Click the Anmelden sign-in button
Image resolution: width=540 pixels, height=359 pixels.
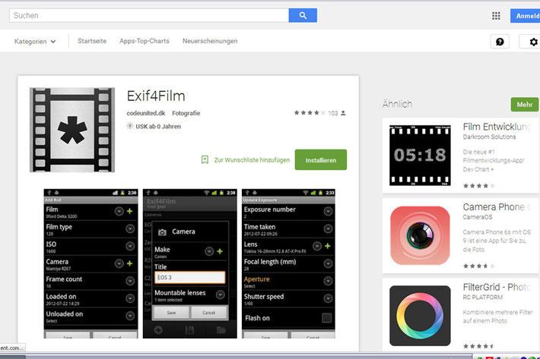click(526, 16)
